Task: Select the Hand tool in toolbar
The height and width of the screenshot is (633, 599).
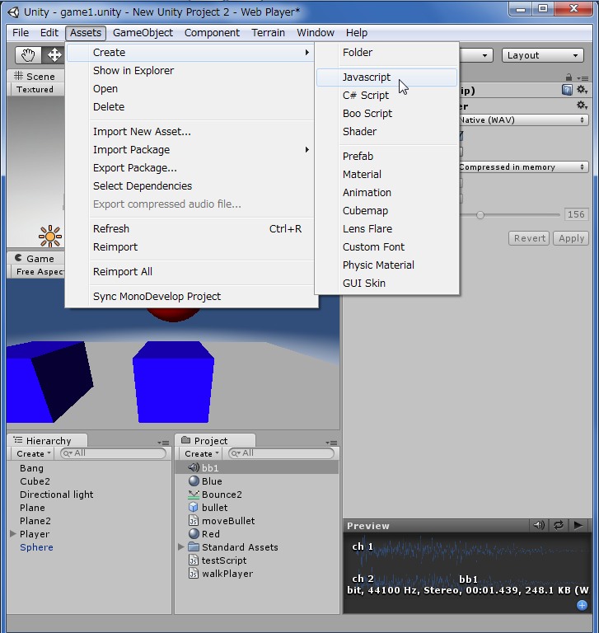Action: 28,55
